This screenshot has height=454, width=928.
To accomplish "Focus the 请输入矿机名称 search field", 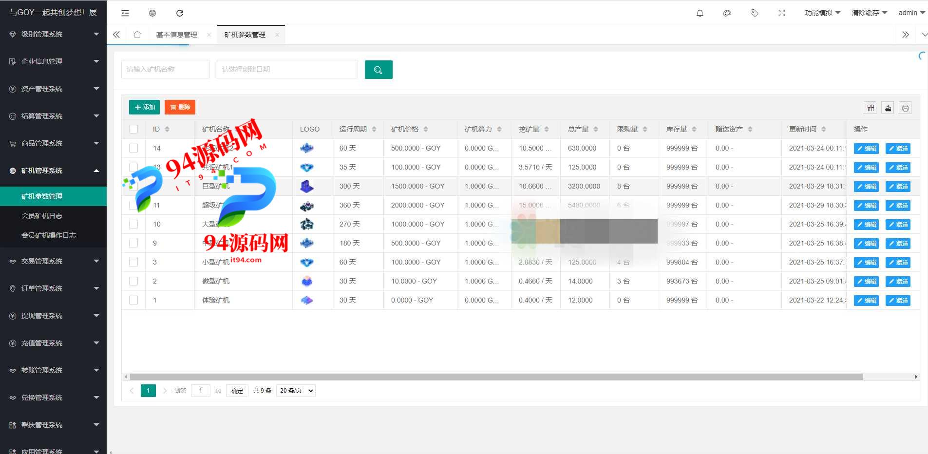I will point(166,69).
